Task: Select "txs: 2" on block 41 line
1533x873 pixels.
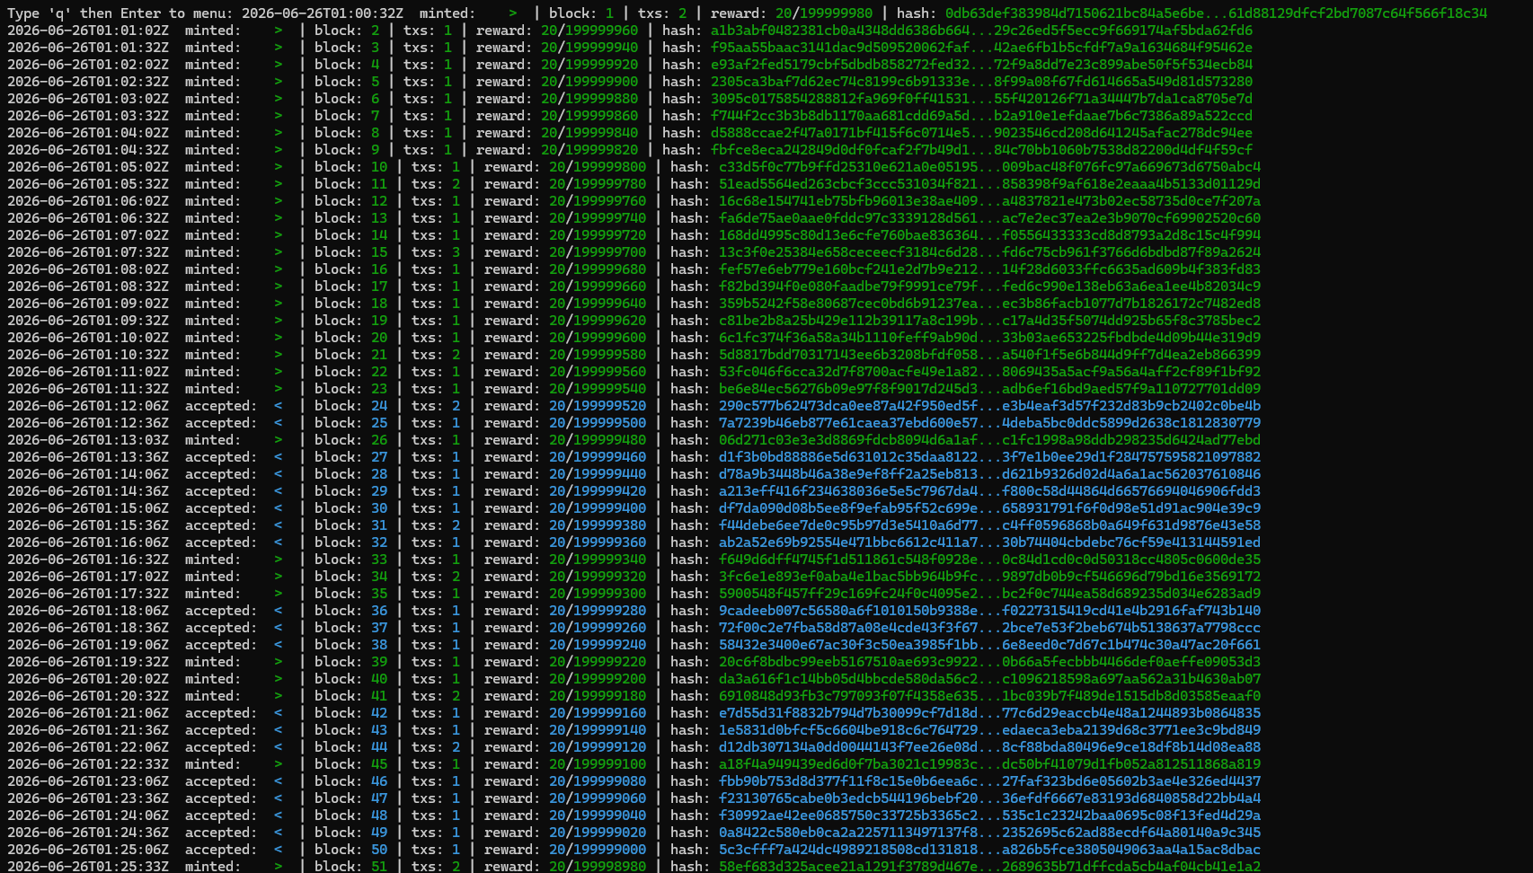Action: [436, 696]
